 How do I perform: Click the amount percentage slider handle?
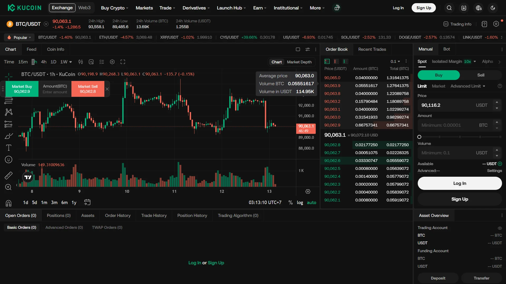pyautogui.click(x=419, y=137)
